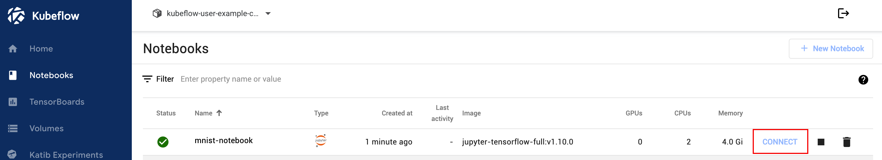882x160 pixels.
Task: Click the Jupyter type logo
Action: click(x=321, y=140)
